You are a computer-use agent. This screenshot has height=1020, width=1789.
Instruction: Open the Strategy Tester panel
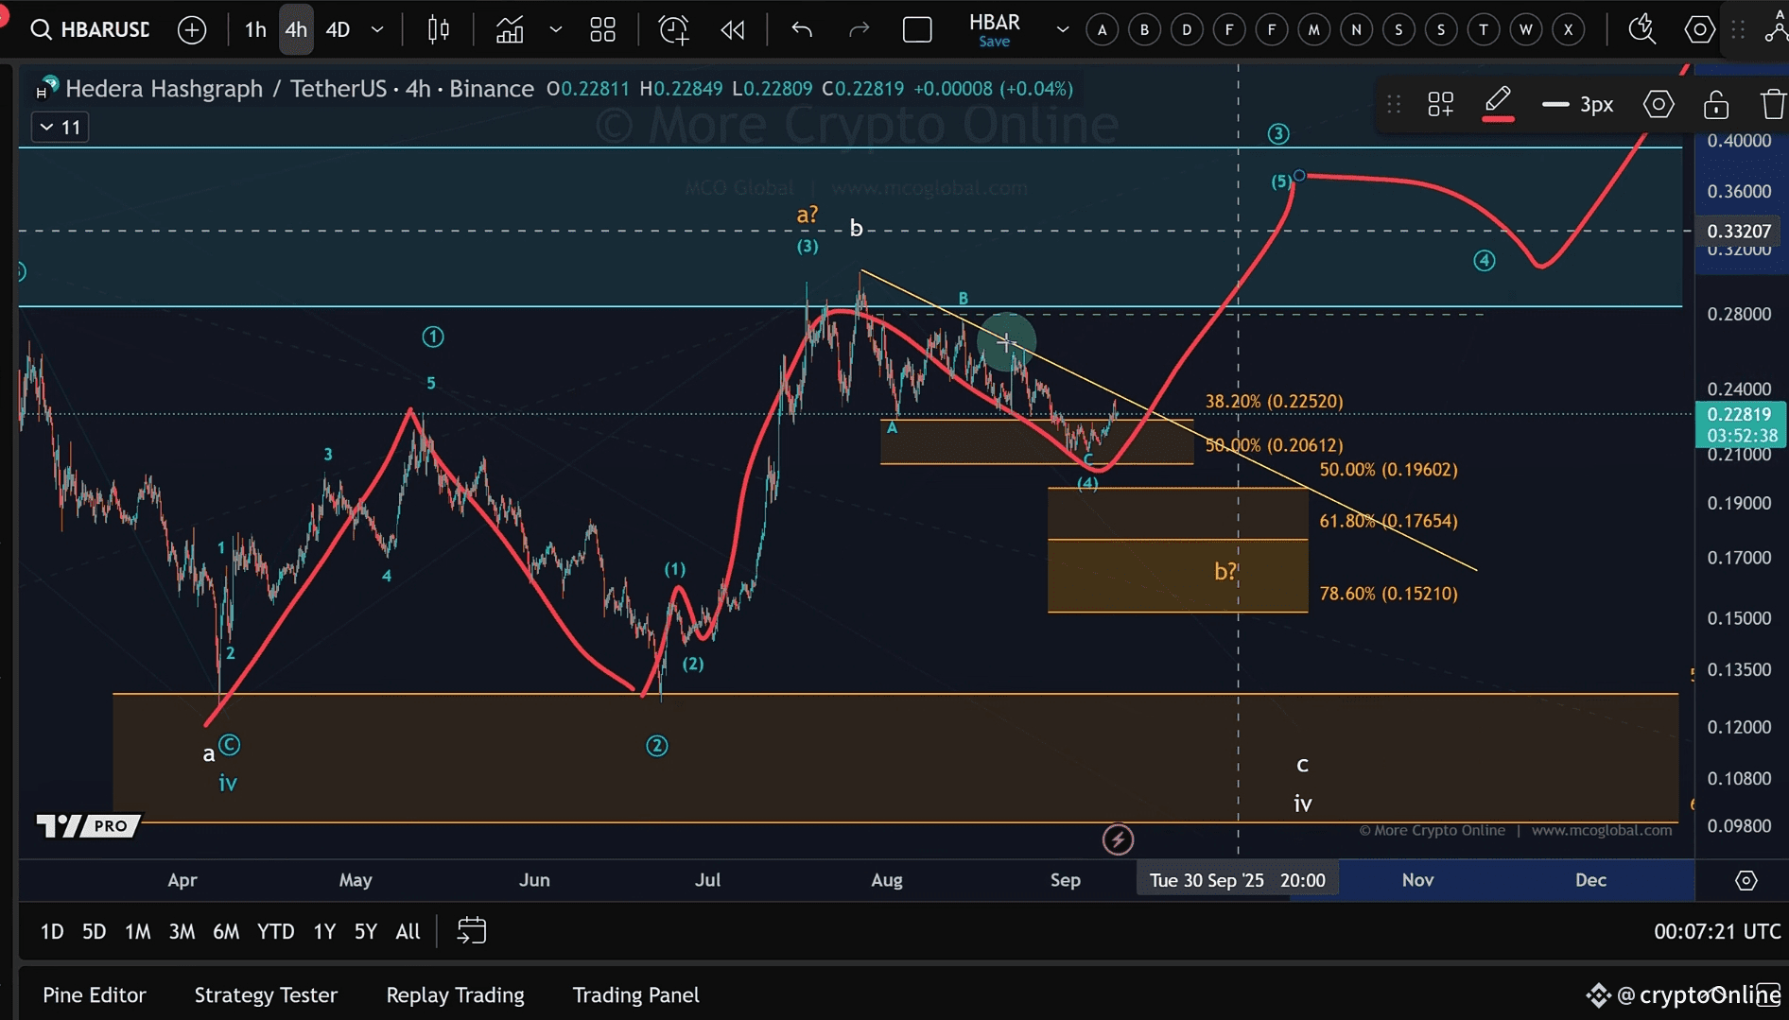click(266, 995)
